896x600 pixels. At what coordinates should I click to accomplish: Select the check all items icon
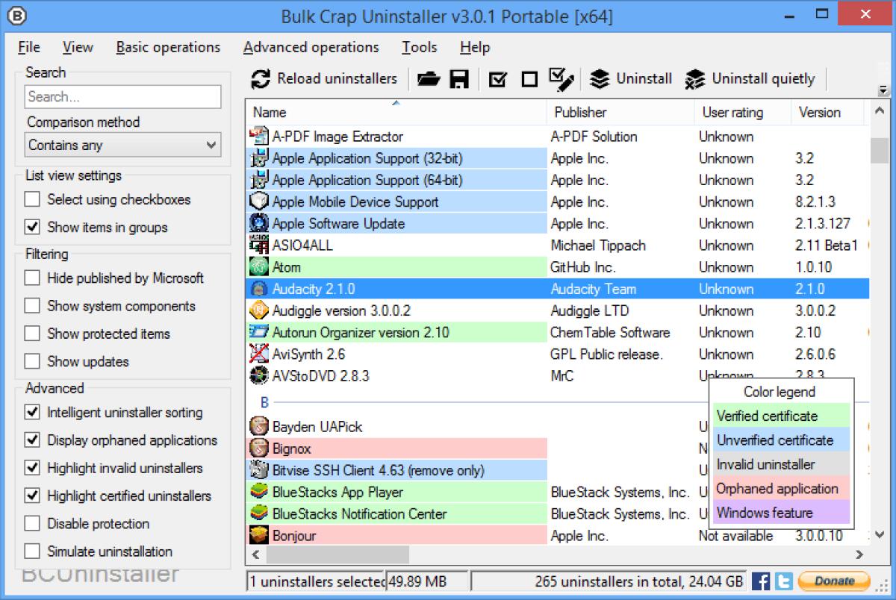pos(497,78)
